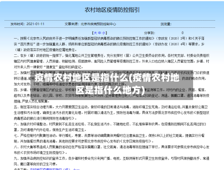The width and height of the screenshot is (224, 170).
Task: Click paragraph 六 starting 加强农村环境整治
Action: (x=110, y=127)
